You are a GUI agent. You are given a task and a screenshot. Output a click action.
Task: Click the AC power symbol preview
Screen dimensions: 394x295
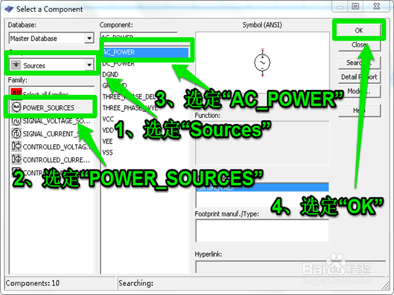[x=261, y=62]
